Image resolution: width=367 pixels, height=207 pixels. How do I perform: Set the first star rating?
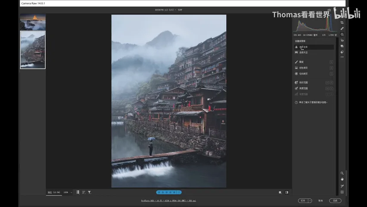(x=159, y=192)
